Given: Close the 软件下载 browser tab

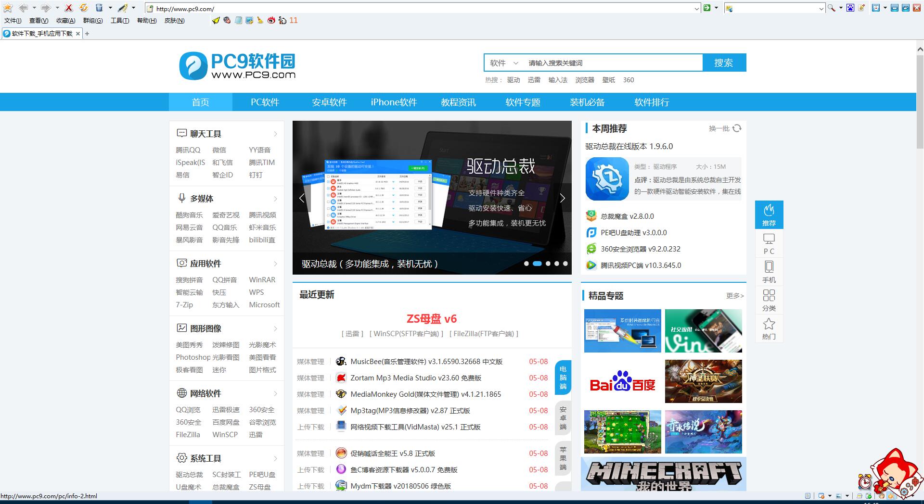Looking at the screenshot, I should [77, 34].
